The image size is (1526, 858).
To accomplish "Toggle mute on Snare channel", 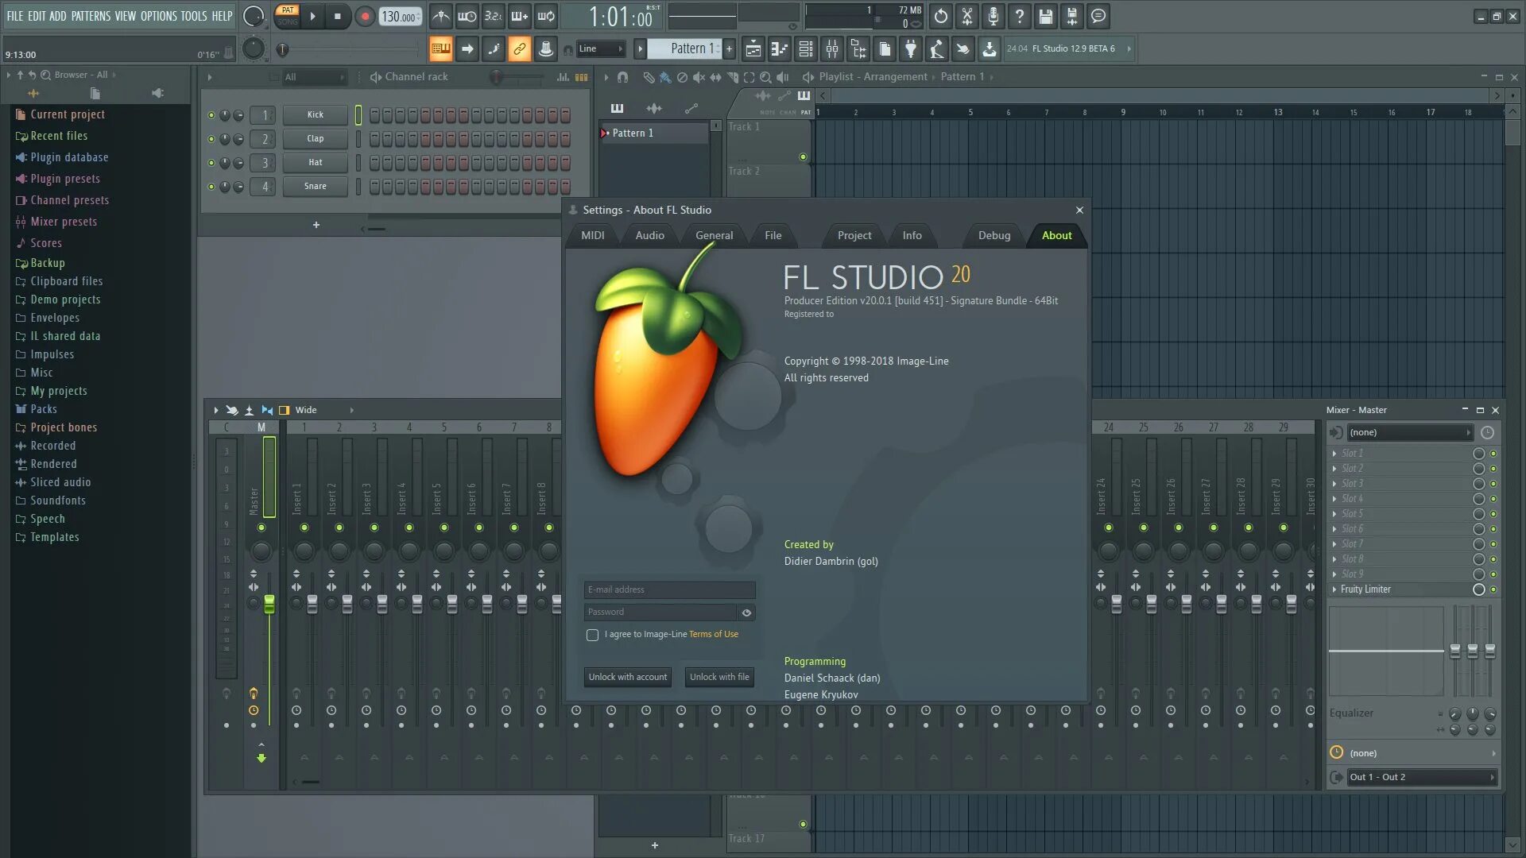I will pos(211,185).
